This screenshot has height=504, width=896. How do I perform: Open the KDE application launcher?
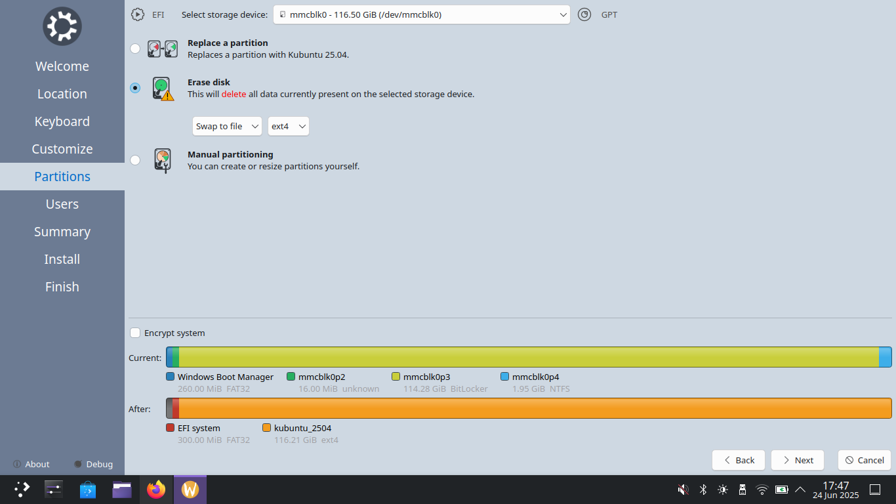tap(22, 490)
